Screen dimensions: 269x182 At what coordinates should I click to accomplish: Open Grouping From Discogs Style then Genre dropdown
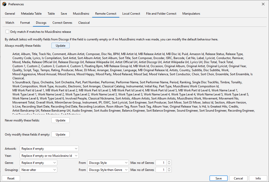tap(108, 170)
